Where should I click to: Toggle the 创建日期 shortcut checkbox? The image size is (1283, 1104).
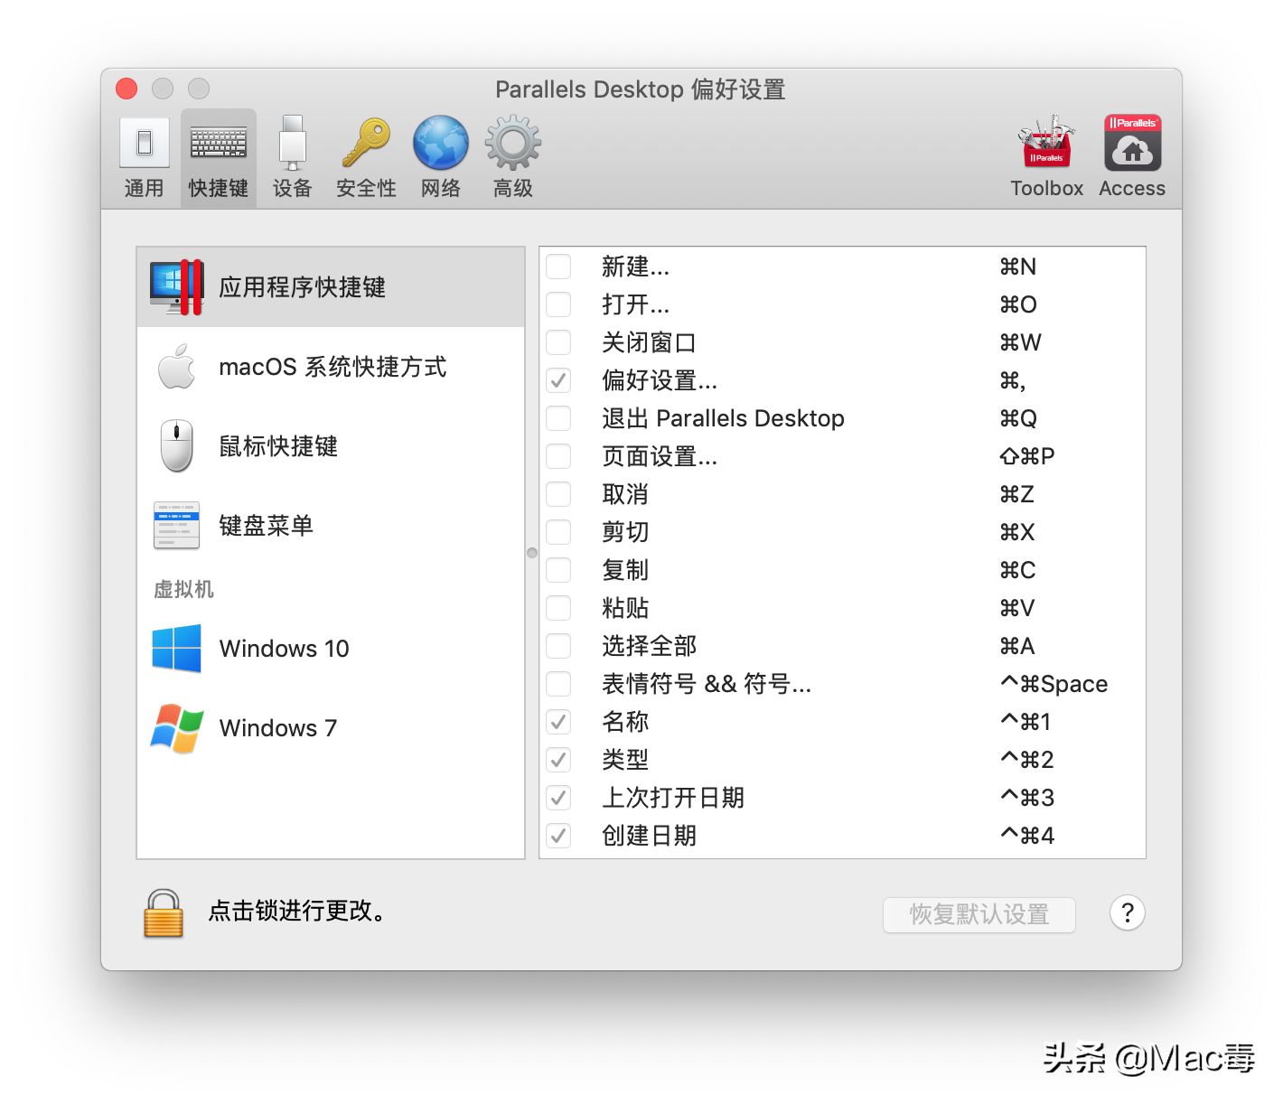[558, 836]
